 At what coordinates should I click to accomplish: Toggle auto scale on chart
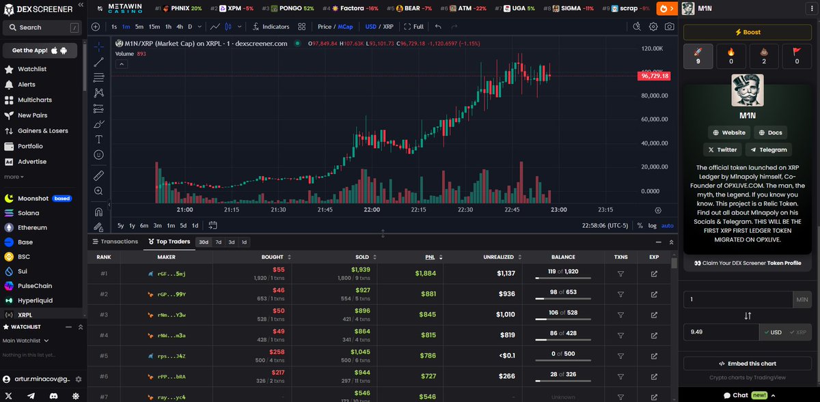668,225
